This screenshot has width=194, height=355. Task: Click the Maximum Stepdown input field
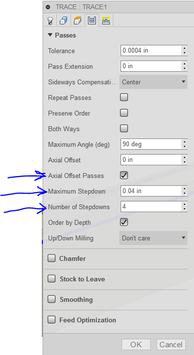click(151, 191)
